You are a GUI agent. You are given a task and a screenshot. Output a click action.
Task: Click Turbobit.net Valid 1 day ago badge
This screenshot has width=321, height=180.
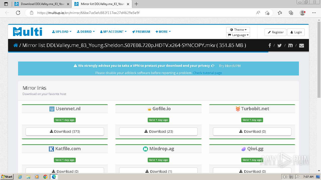tap(252, 120)
